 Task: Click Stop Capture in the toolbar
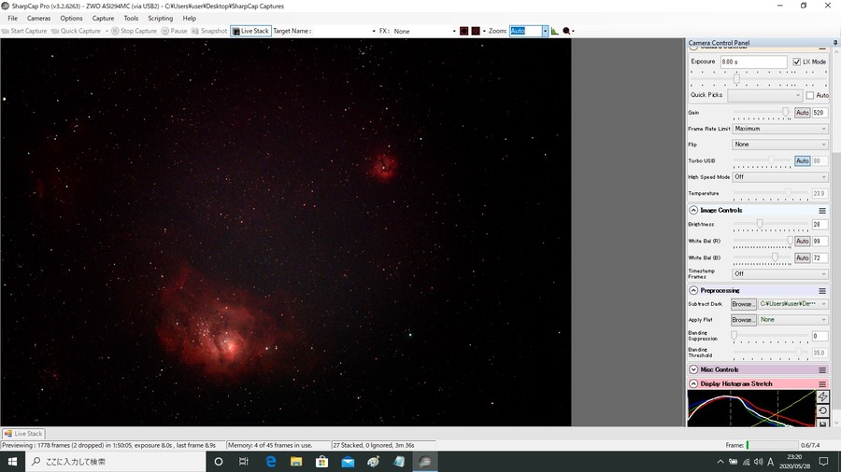[x=134, y=31]
